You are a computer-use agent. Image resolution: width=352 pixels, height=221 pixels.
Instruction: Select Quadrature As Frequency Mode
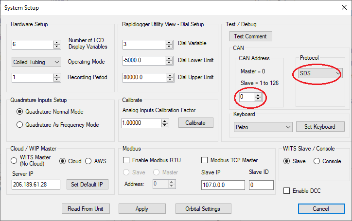[20, 124]
